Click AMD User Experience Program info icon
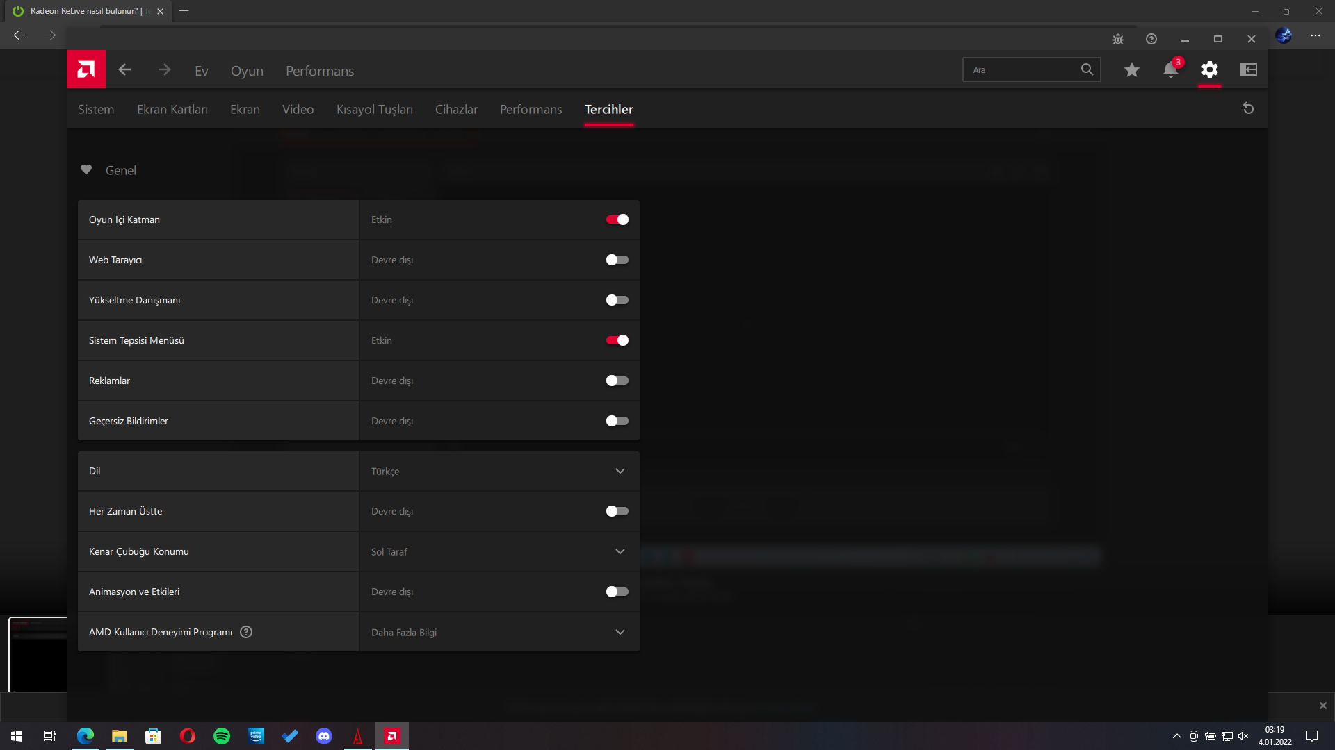1335x750 pixels. pyautogui.click(x=246, y=632)
